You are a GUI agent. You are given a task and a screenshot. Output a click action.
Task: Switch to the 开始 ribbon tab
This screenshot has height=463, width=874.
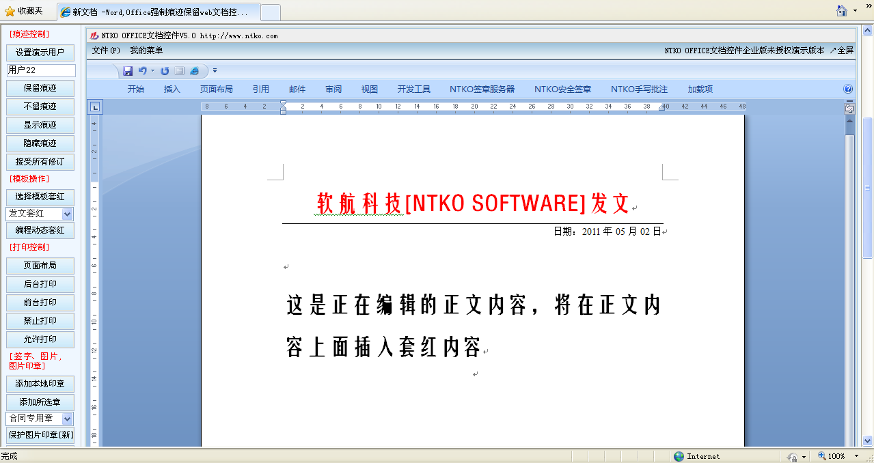click(136, 89)
